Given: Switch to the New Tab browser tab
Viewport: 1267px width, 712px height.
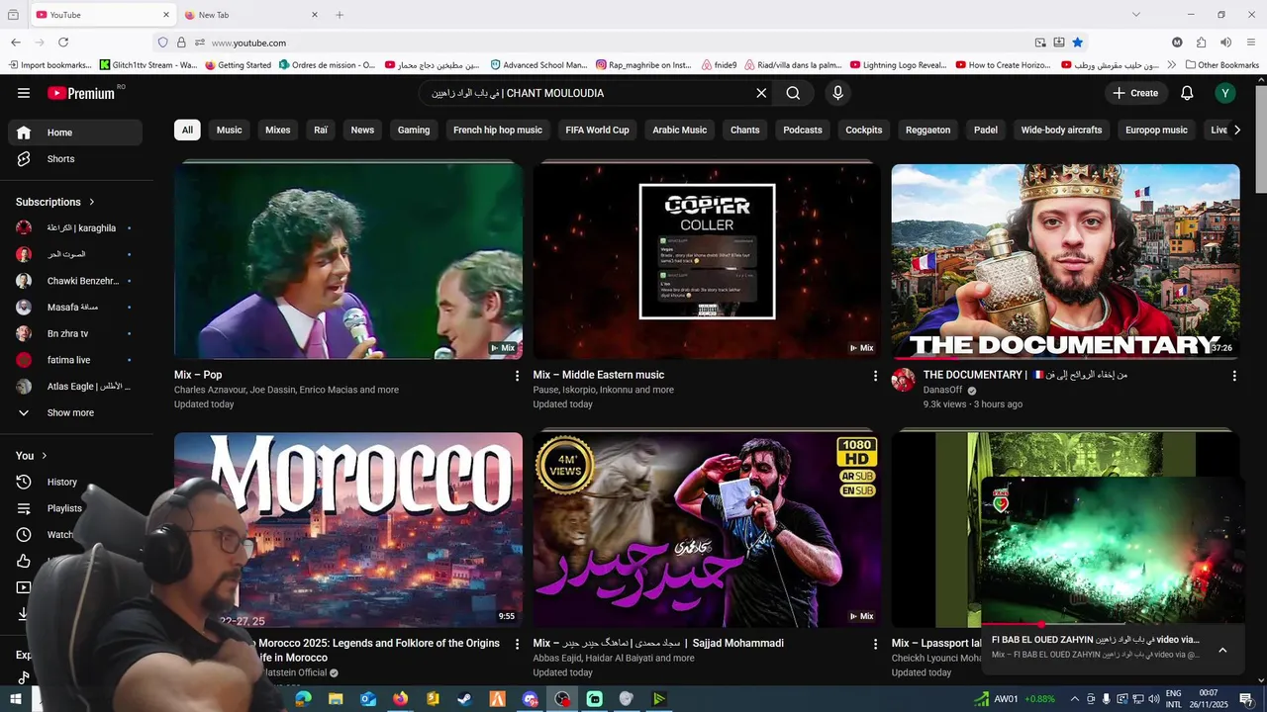Looking at the screenshot, I should [x=251, y=15].
